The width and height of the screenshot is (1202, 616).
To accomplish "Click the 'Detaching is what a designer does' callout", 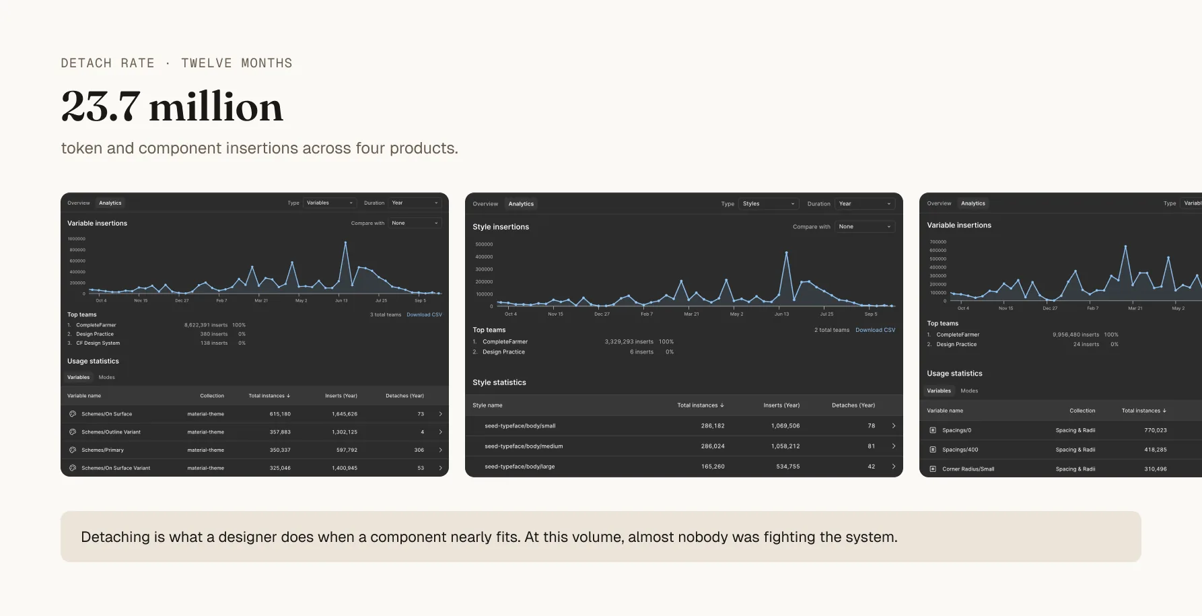I will (601, 537).
